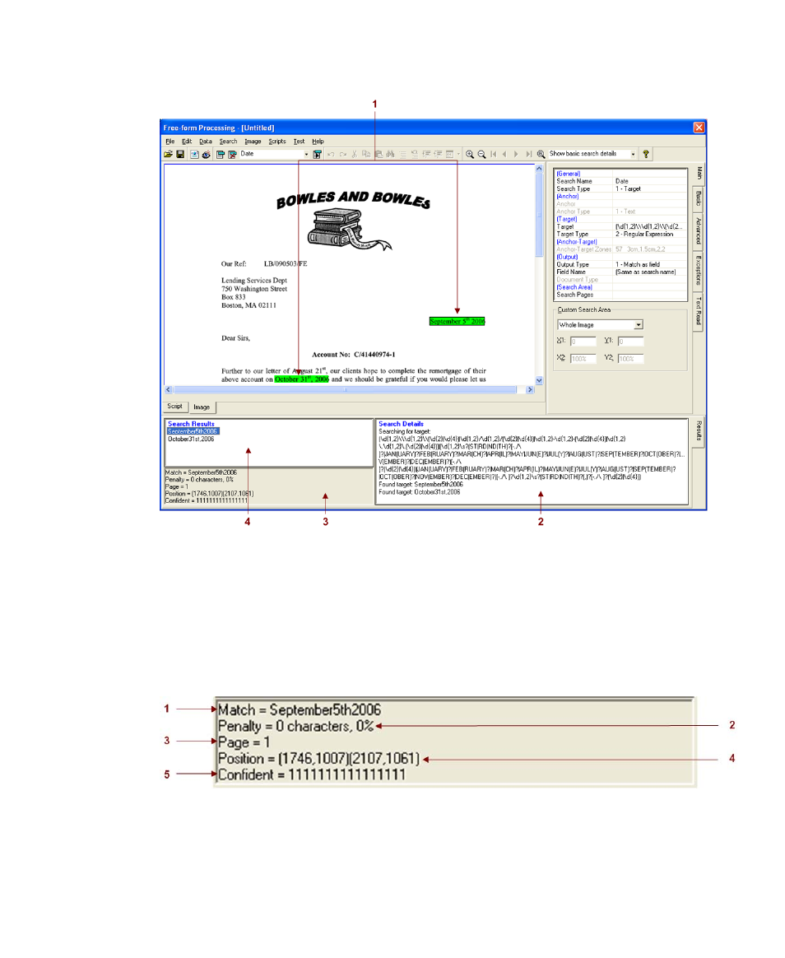Go to next page arrow icon

(x=516, y=155)
